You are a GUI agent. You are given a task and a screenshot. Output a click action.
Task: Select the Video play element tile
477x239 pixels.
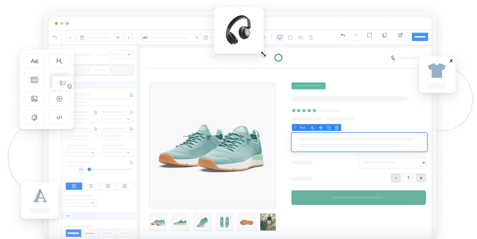[x=59, y=99]
